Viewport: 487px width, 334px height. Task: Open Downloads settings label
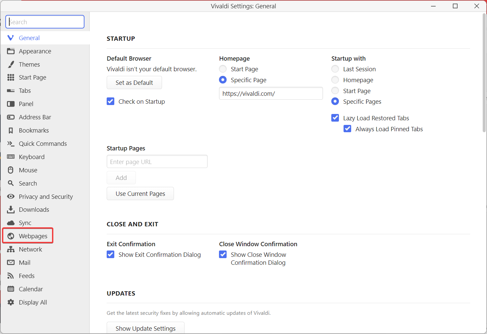pos(34,209)
